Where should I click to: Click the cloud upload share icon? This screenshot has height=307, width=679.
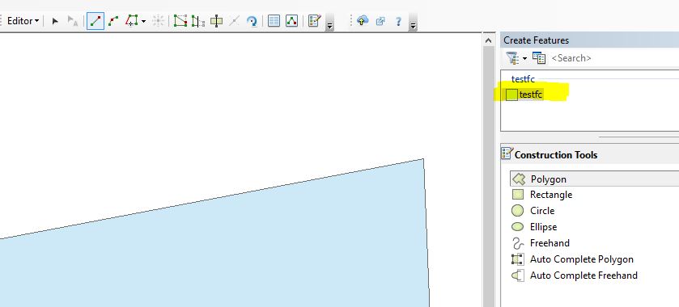point(363,21)
